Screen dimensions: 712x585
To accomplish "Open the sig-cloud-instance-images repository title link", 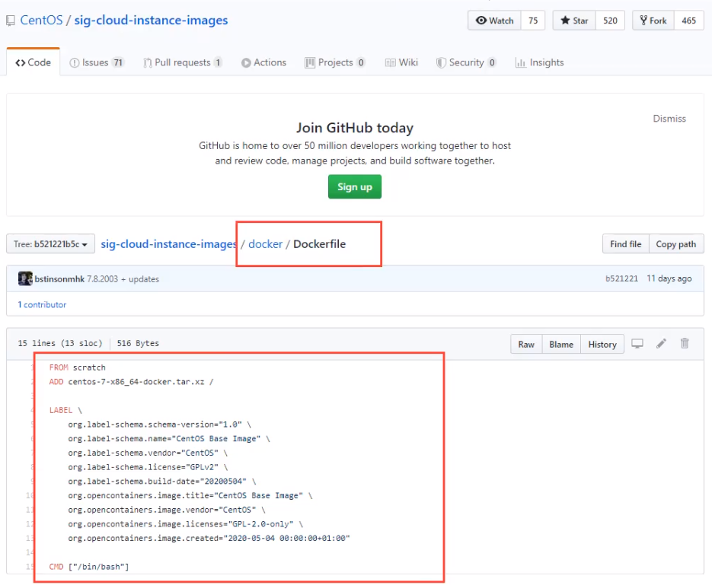I will click(x=151, y=21).
